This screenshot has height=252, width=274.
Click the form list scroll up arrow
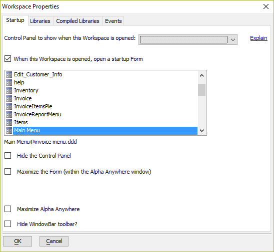click(201, 75)
